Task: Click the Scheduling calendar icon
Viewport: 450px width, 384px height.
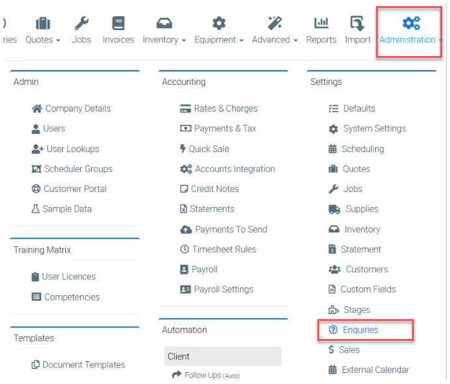Action: click(333, 150)
